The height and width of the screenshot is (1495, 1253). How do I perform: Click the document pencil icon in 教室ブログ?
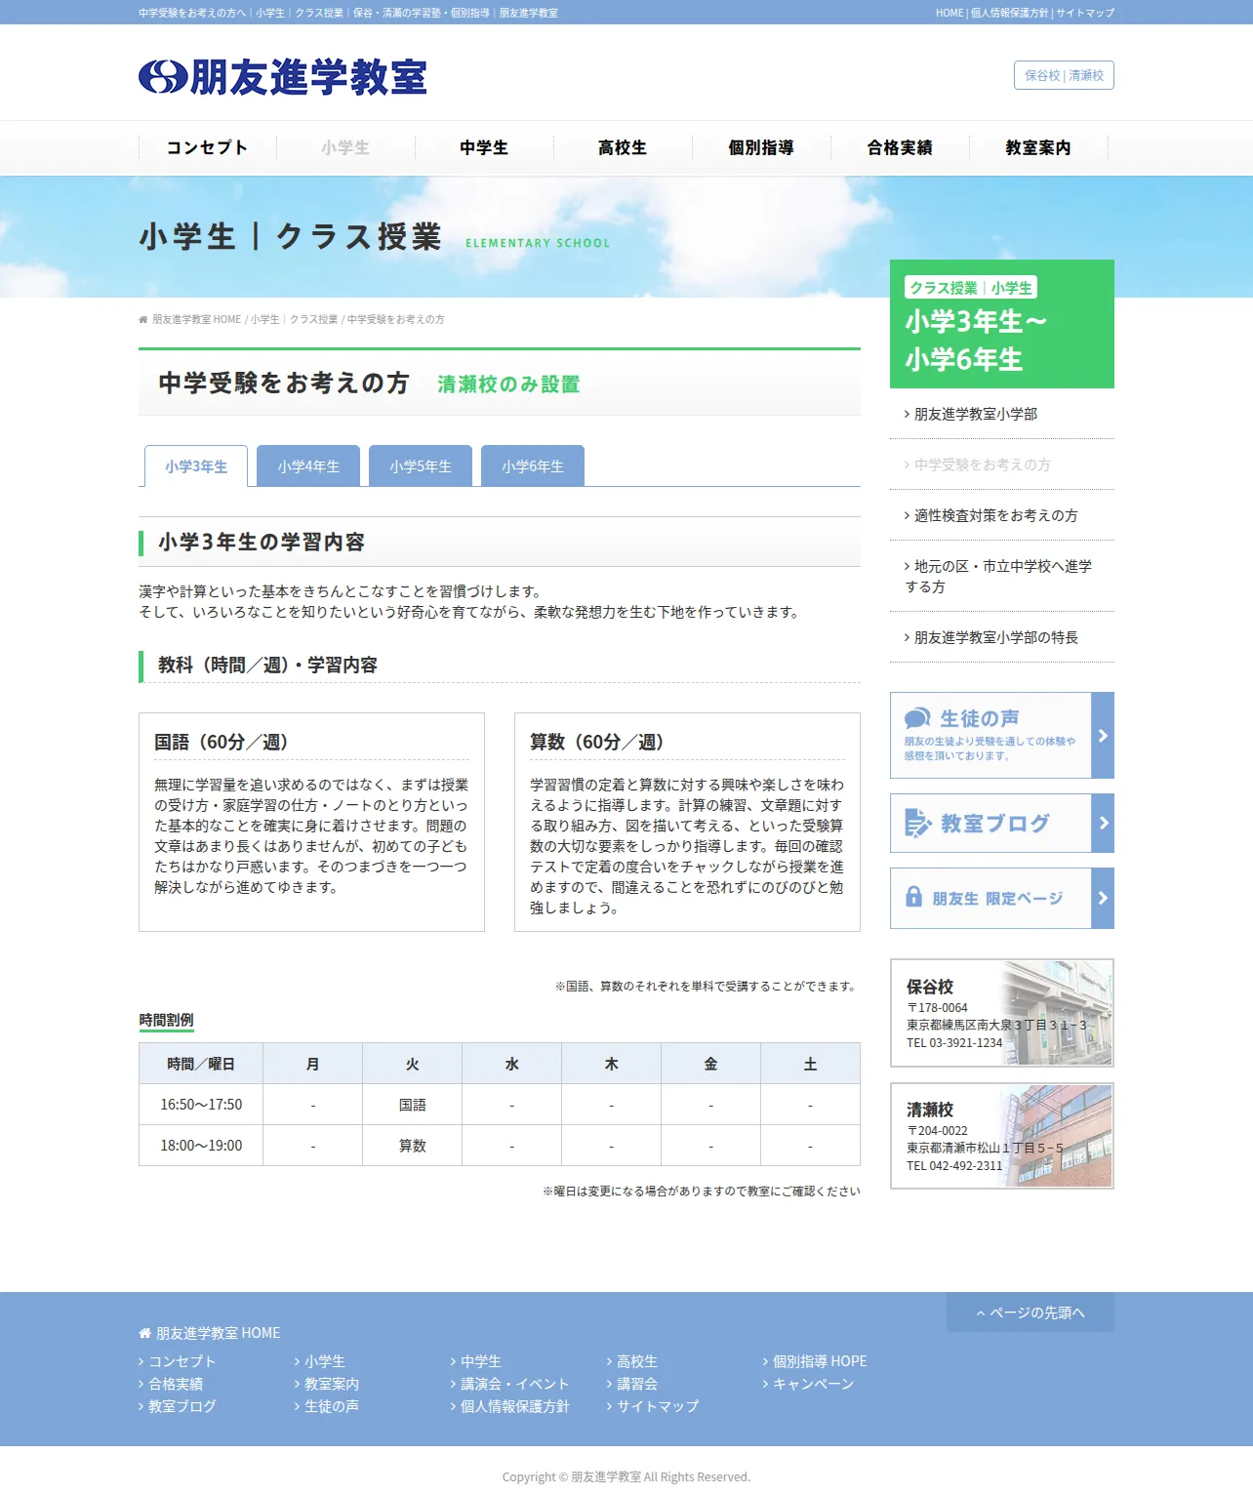917,823
